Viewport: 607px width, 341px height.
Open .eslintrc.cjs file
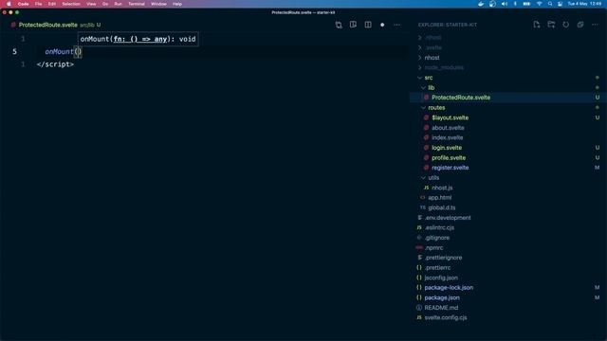click(x=439, y=227)
